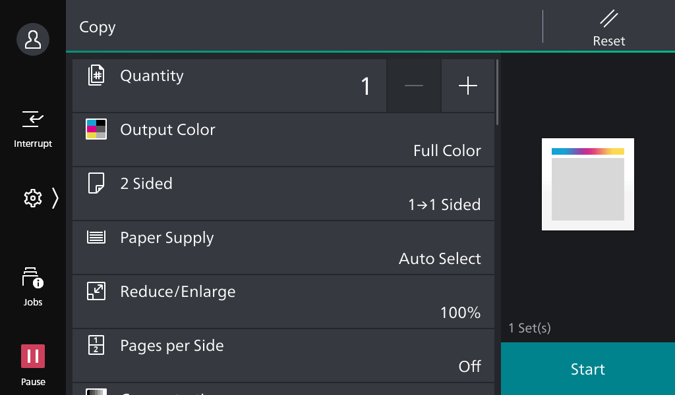Tap the Paper Supply tray icon
Image resolution: width=675 pixels, height=395 pixels.
coord(96,237)
